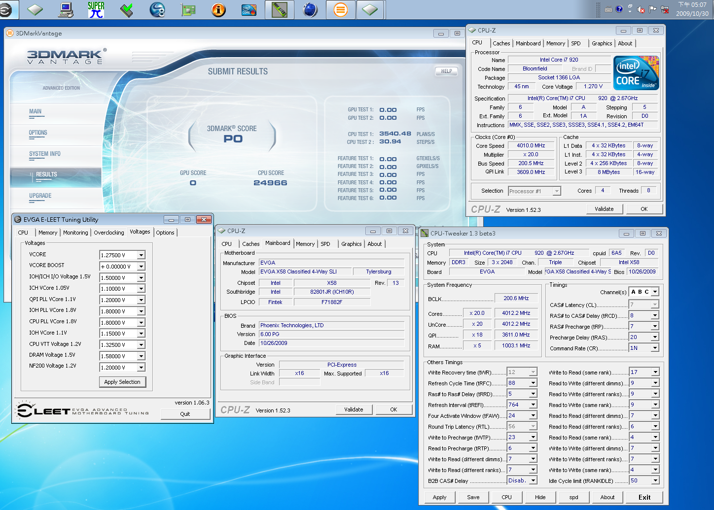The height and width of the screenshot is (510, 714).
Task: Open the Options tab in E-LEET
Action: pos(165,233)
